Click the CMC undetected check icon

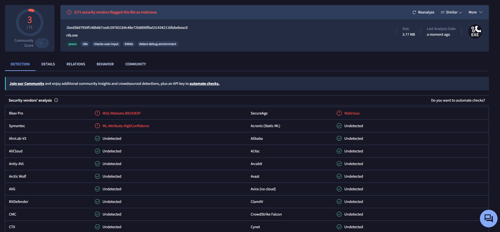point(97,214)
